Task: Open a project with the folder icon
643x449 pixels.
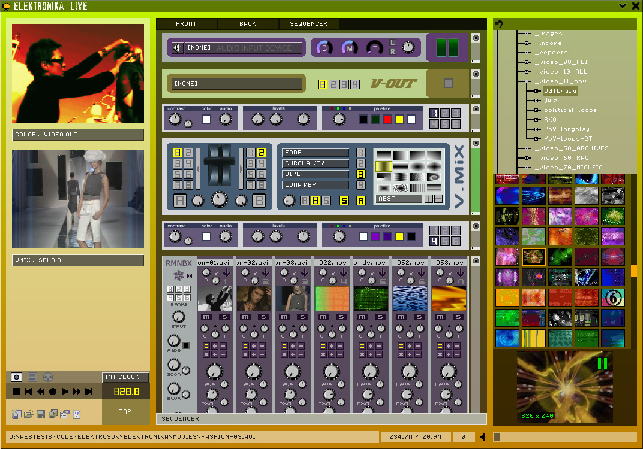Action: (28, 414)
